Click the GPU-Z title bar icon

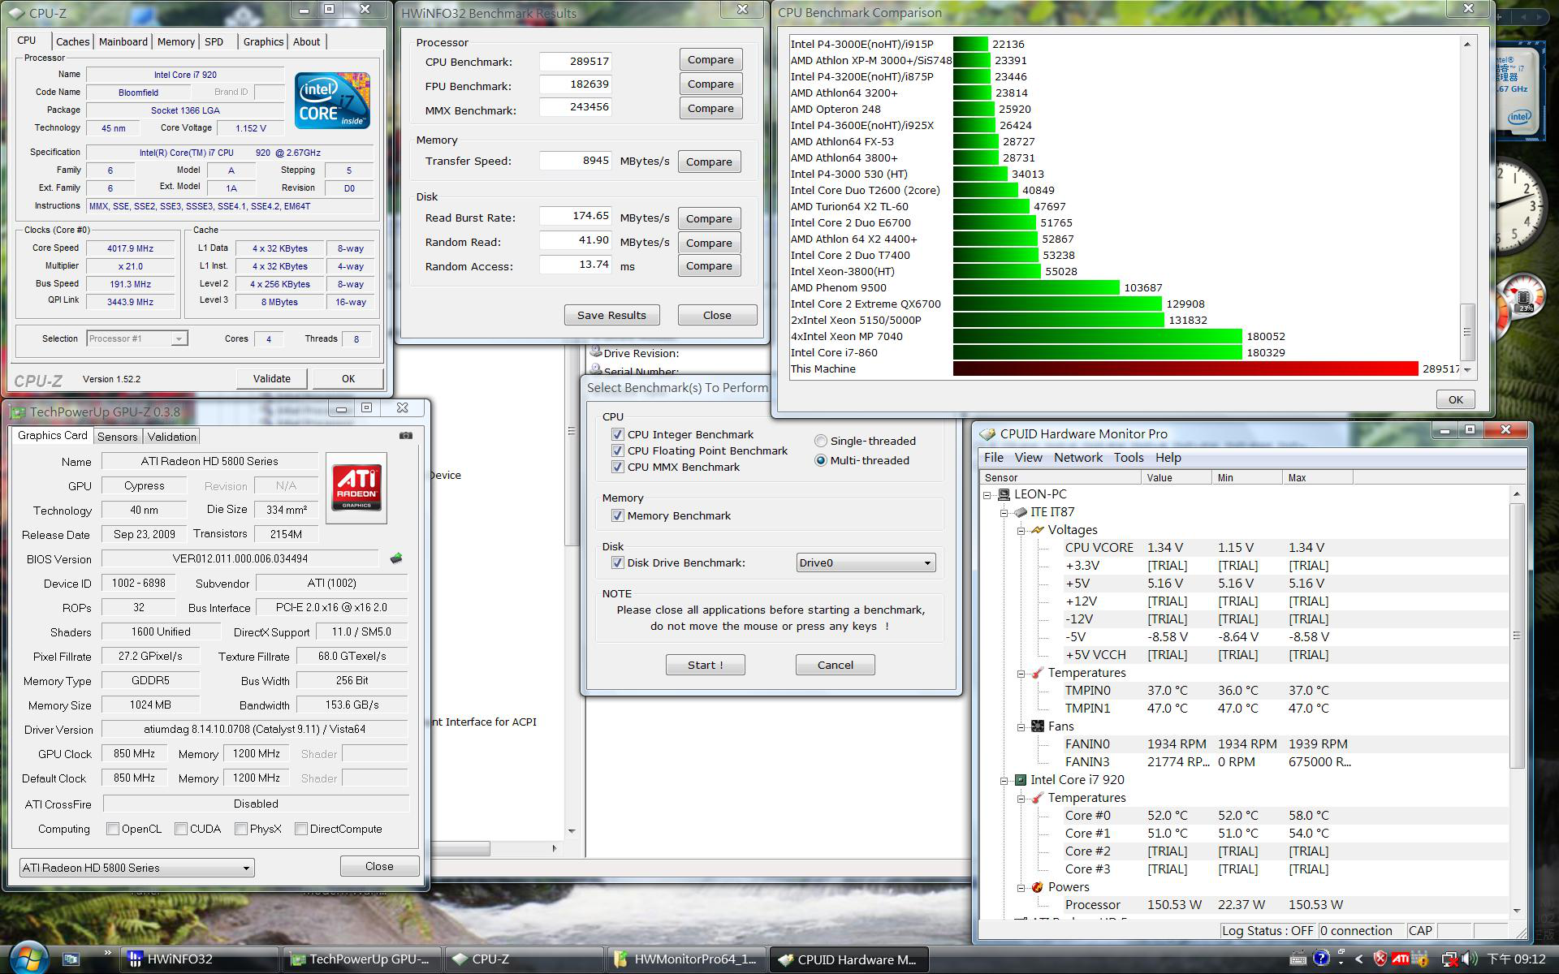point(18,412)
